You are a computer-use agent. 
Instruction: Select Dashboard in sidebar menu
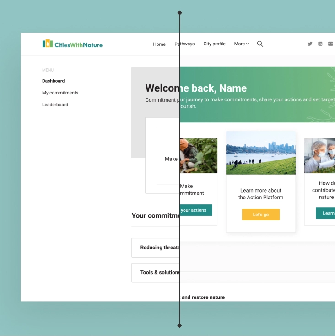point(53,81)
